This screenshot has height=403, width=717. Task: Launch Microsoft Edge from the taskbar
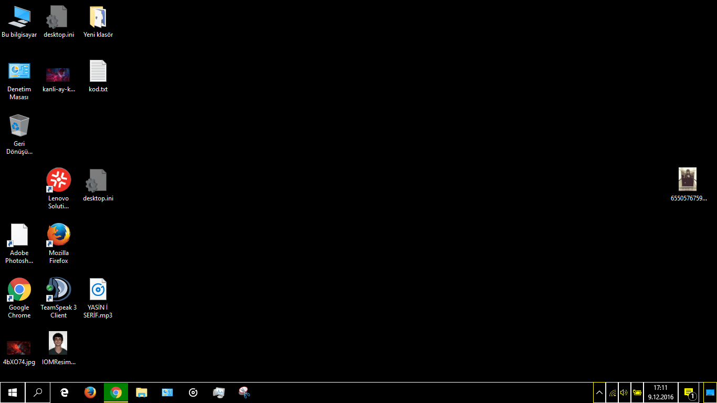[x=65, y=393]
